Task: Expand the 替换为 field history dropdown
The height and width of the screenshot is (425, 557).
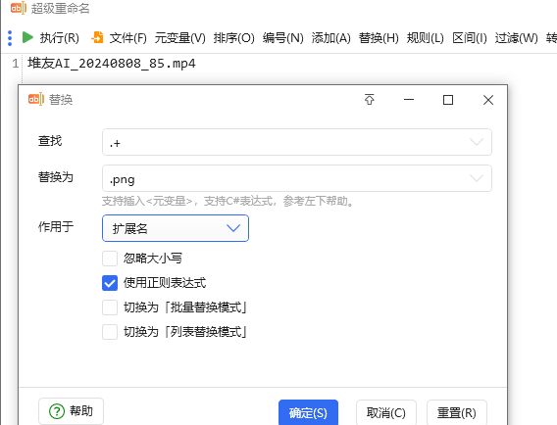Action: pyautogui.click(x=477, y=178)
